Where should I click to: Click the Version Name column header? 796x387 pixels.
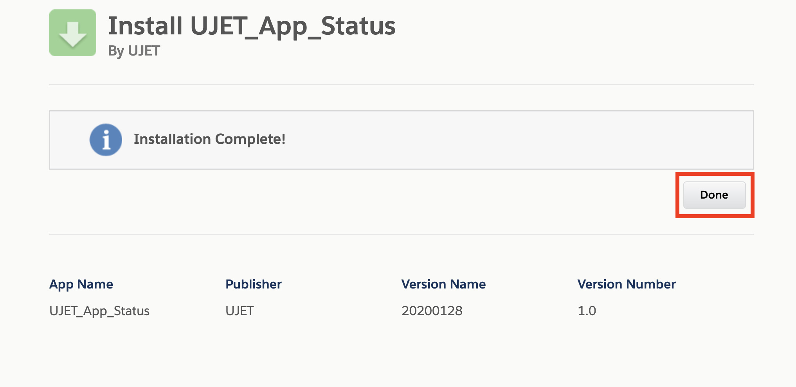(443, 284)
